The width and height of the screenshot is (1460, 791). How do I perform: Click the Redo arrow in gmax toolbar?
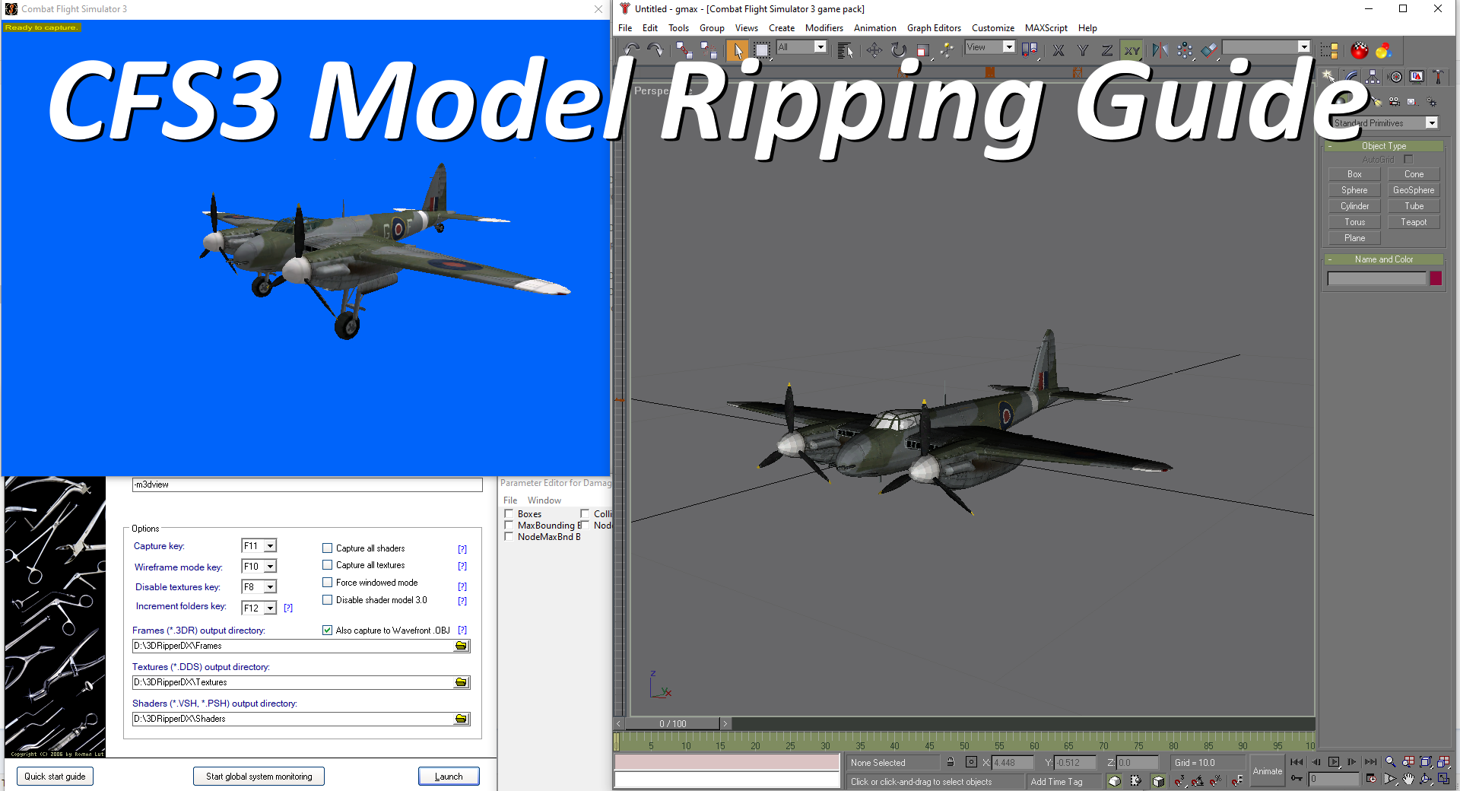655,50
